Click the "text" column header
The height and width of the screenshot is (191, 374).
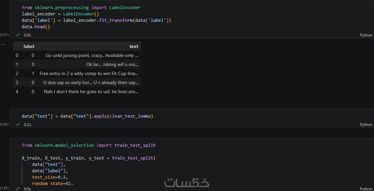point(134,46)
